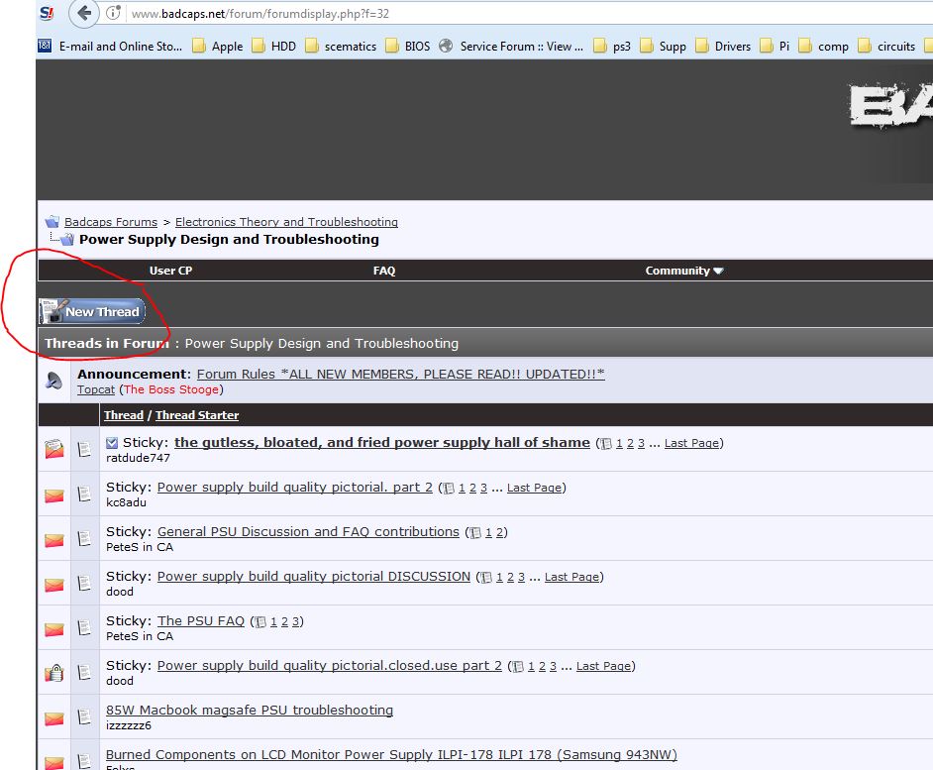Go back with the browser back arrow
933x770 pixels.
pyautogui.click(x=84, y=13)
